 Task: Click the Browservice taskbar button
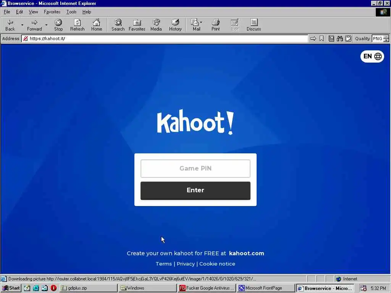pyautogui.click(x=325, y=288)
